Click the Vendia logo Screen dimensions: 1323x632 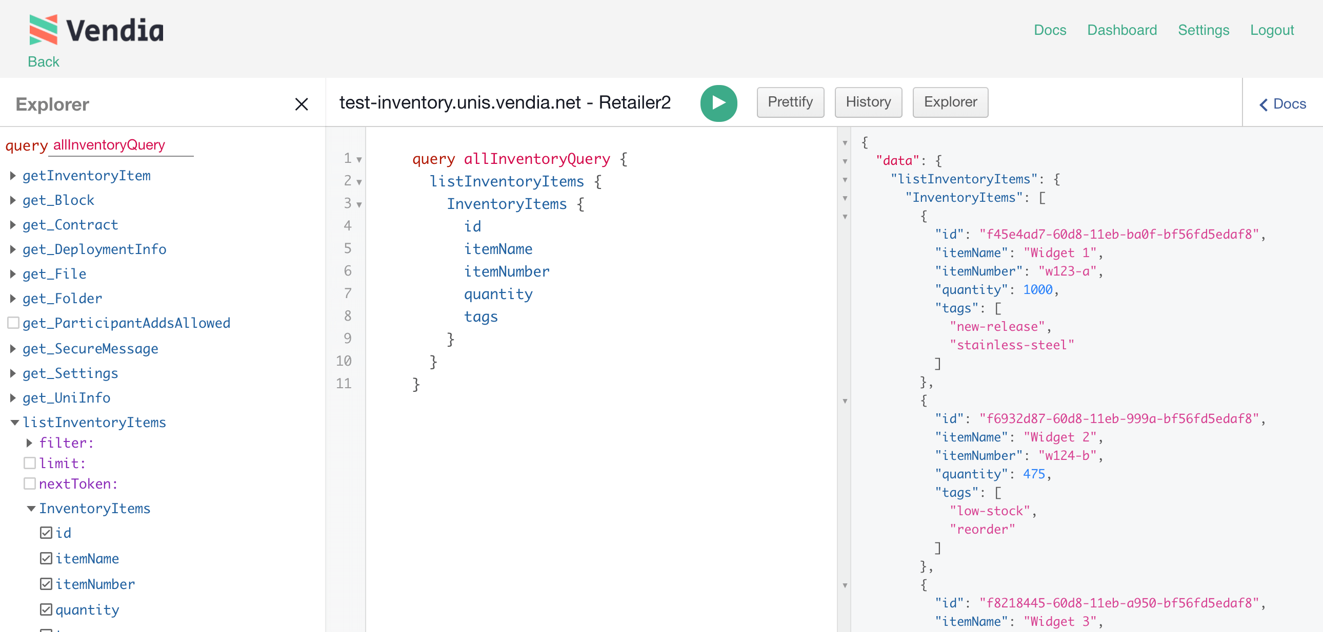(x=96, y=30)
